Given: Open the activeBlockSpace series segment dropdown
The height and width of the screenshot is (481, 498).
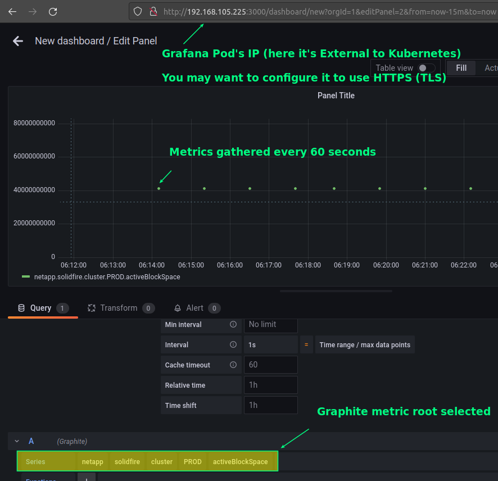Looking at the screenshot, I should [x=240, y=462].
